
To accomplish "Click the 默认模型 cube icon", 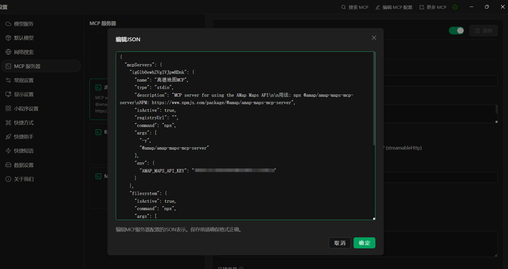I will pyautogui.click(x=8, y=38).
